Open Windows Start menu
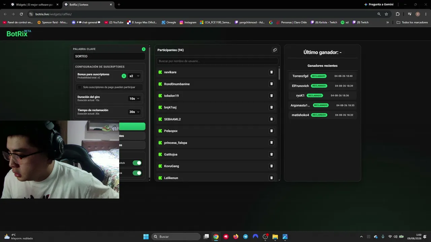The image size is (431, 242). click(x=146, y=237)
